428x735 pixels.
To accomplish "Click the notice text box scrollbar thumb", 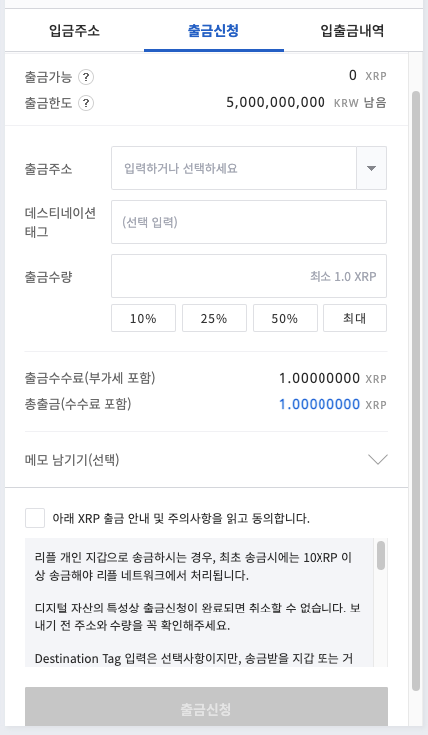I will pos(381,555).
